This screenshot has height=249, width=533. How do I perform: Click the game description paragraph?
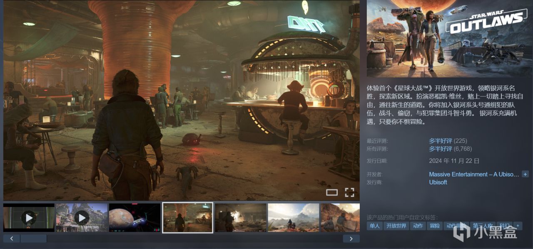click(x=445, y=105)
